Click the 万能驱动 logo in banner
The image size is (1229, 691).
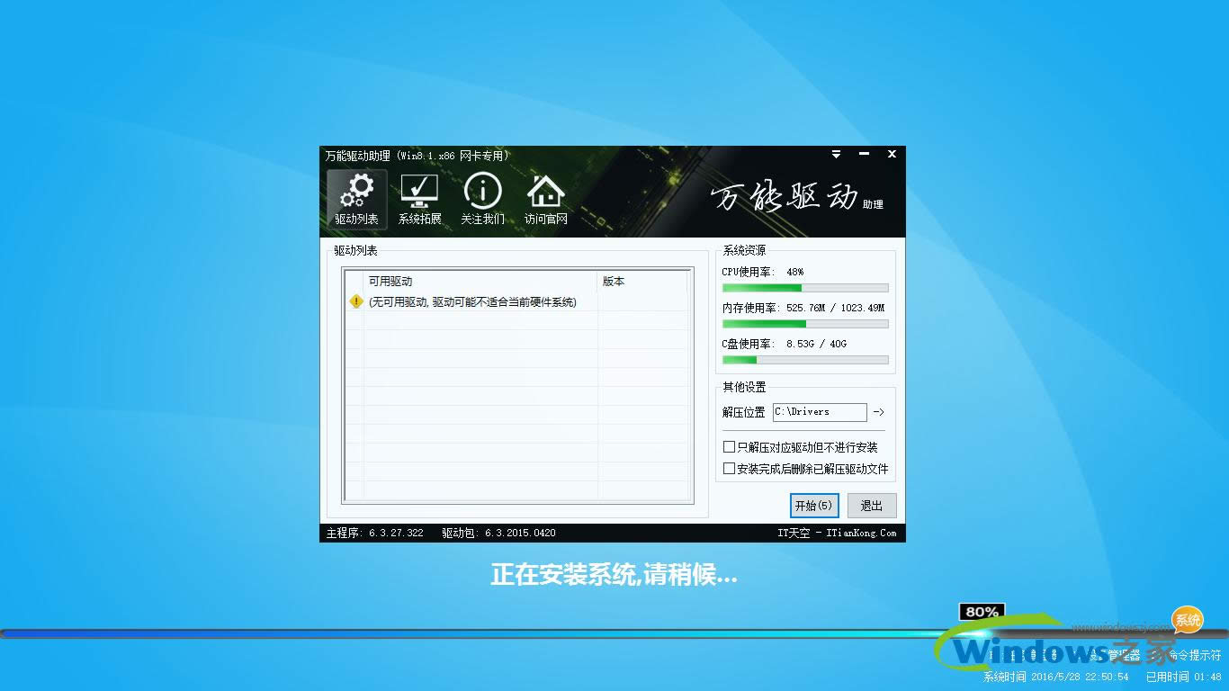click(789, 197)
